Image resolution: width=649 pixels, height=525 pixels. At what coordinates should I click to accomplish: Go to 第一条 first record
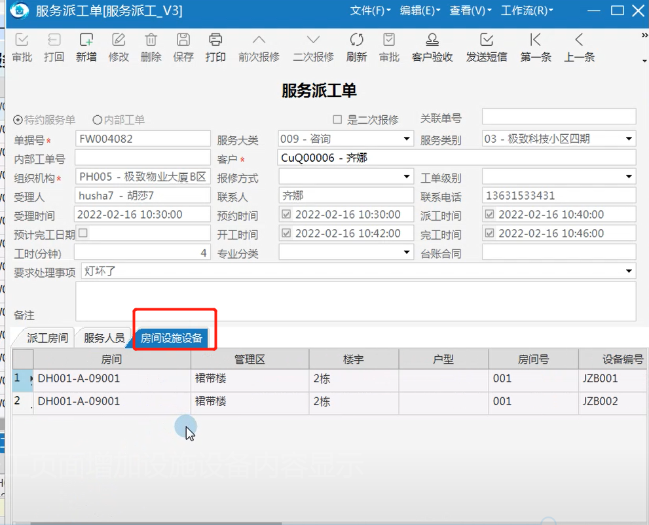[536, 40]
